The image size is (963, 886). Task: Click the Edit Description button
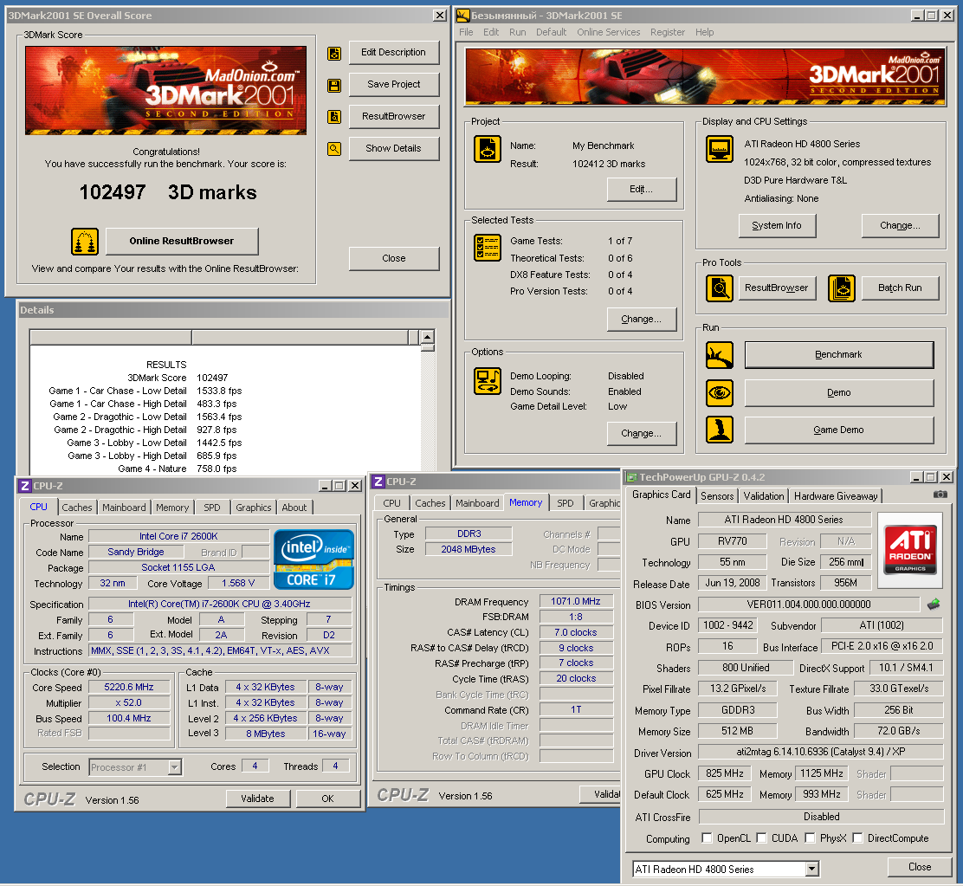[x=394, y=53]
